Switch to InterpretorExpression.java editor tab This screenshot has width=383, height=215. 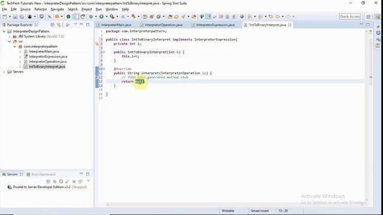point(213,25)
